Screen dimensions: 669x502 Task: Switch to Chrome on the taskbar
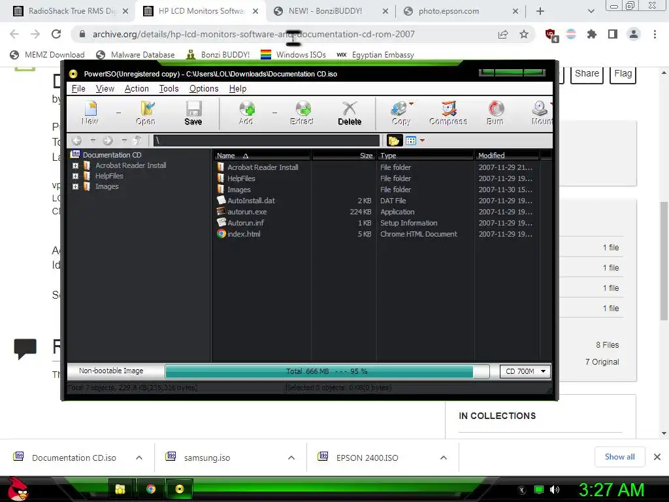point(151,489)
